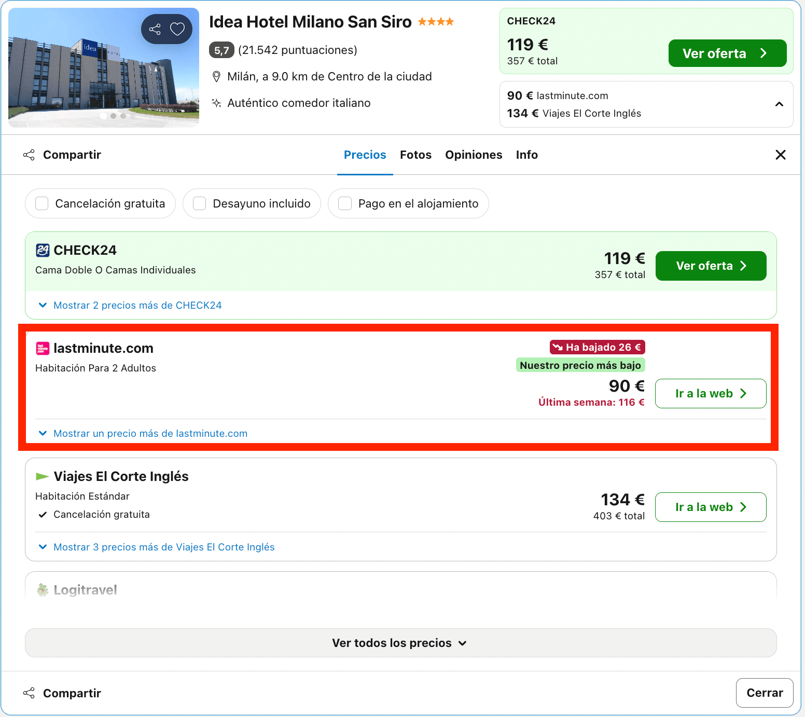Collapse the other prices list chevron

pos(779,104)
